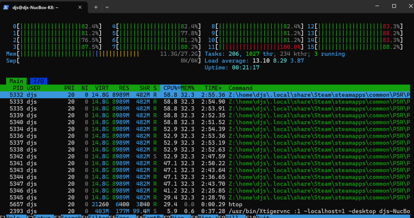Open a new terminal tab with plus

pyautogui.click(x=96, y=7)
